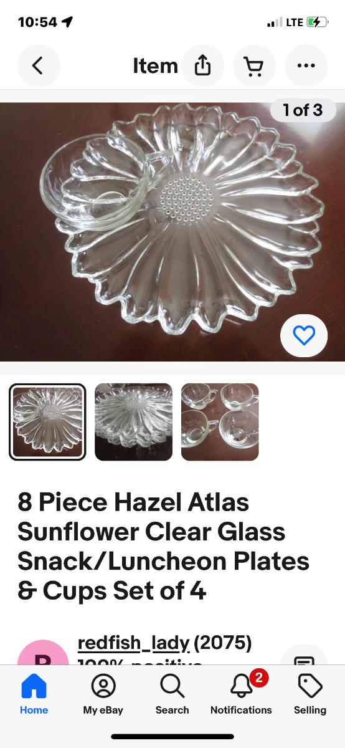
Task: Select the stacked plates thumbnail
Action: coord(133,422)
